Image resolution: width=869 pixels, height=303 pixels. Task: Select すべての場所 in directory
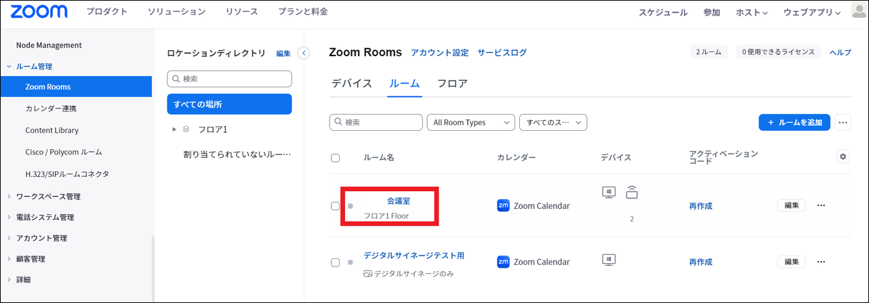229,104
